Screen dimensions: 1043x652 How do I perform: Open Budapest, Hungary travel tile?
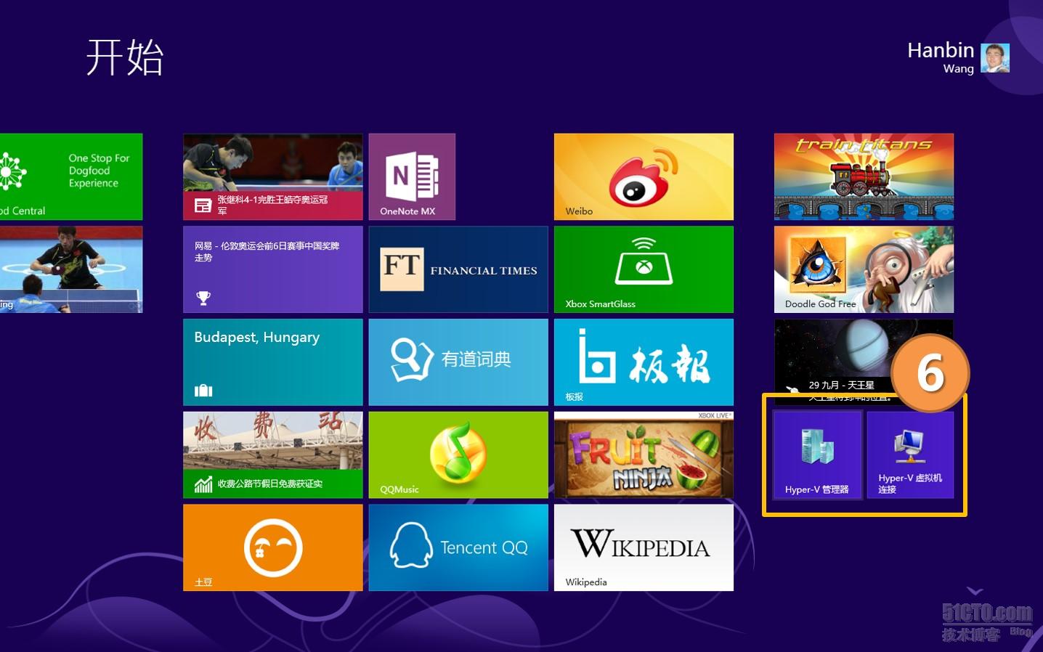pyautogui.click(x=272, y=362)
